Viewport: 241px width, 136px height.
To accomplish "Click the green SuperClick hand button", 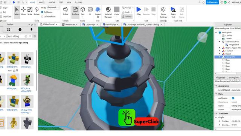I will 127,117.
